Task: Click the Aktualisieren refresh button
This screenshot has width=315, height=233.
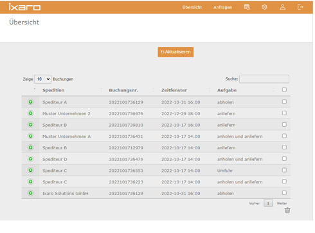Action: coord(175,52)
